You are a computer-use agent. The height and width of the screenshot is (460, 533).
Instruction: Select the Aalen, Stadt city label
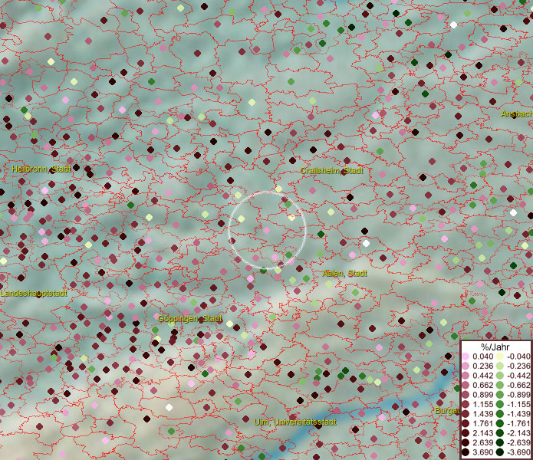344,273
